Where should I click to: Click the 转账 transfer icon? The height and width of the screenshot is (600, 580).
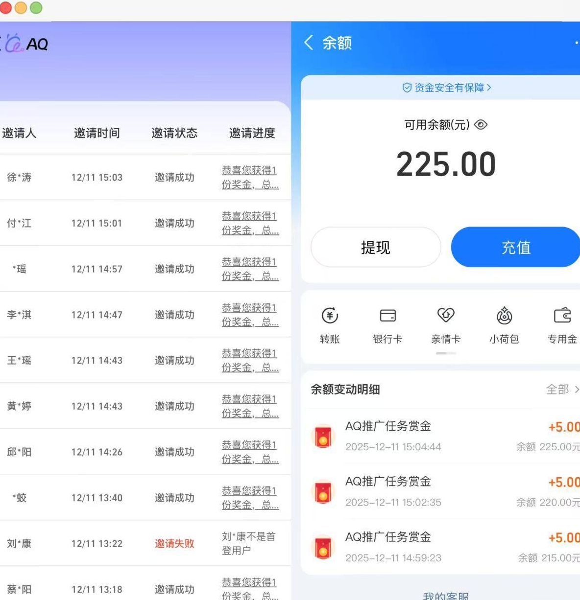(330, 316)
